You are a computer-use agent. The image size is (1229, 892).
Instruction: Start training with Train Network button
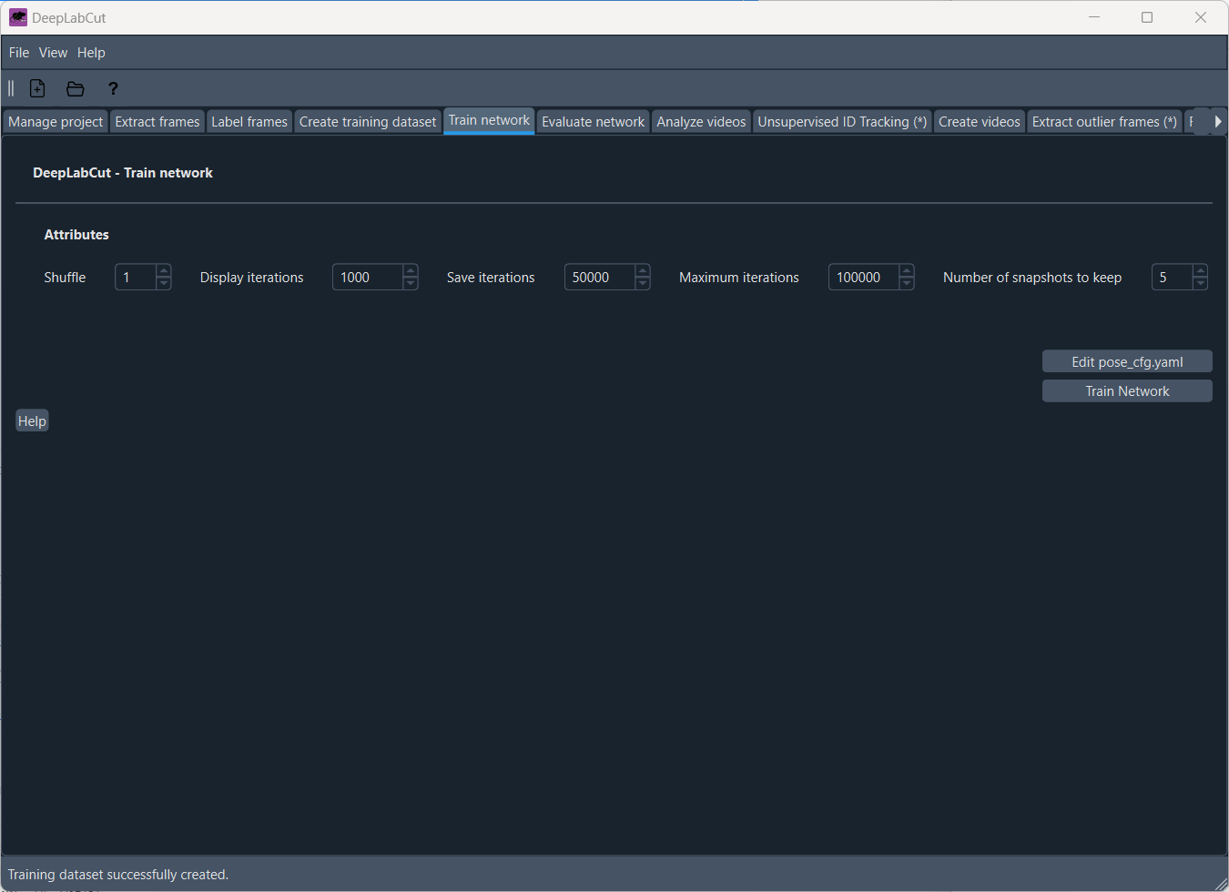1127,390
